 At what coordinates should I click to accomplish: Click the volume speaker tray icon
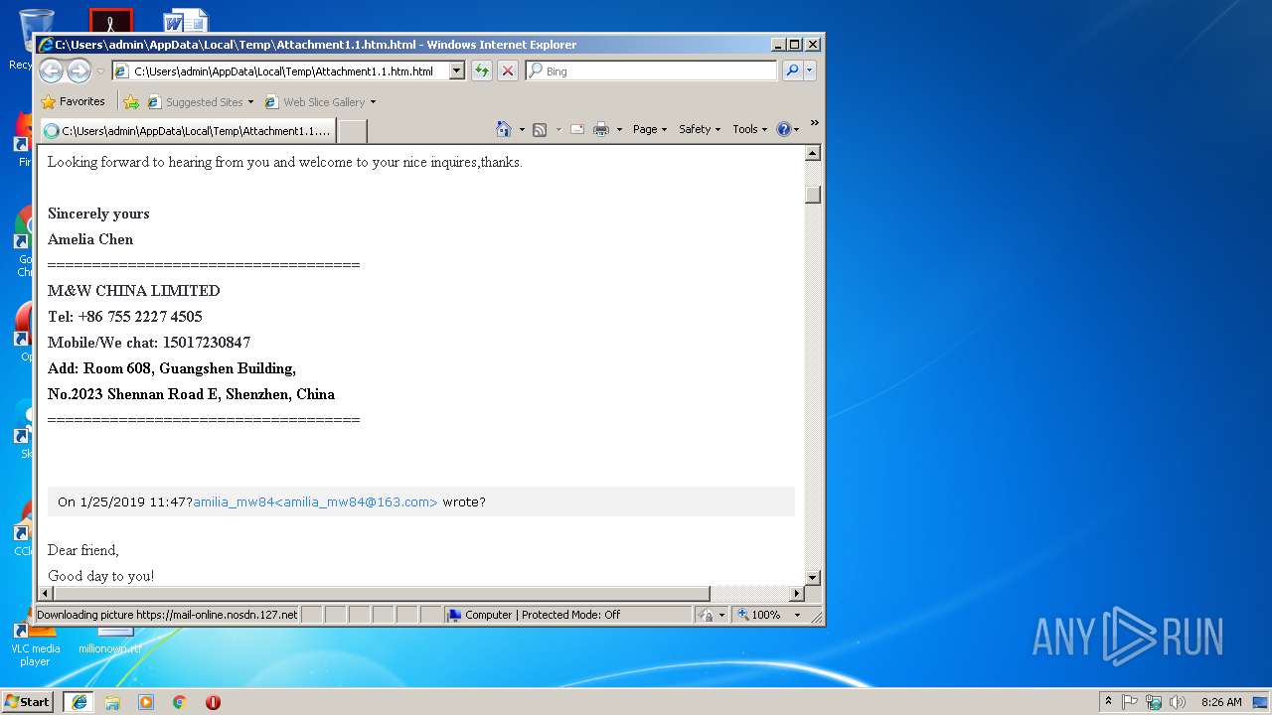pos(1178,702)
